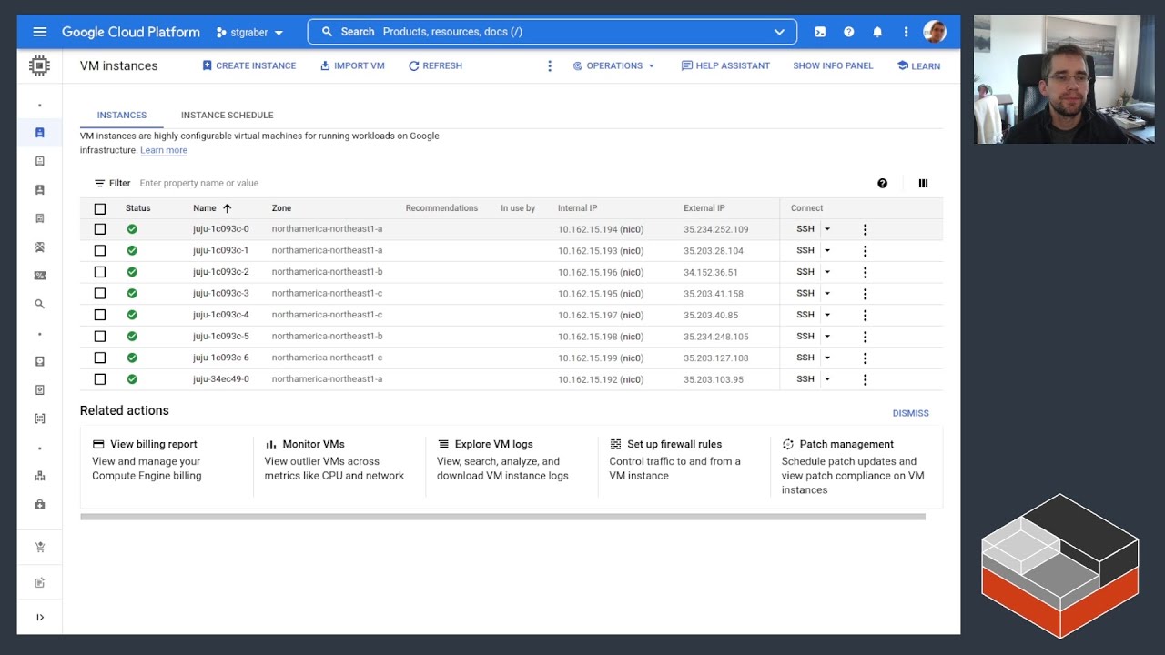Select the juju-1c093c-0 checkbox

click(x=100, y=229)
